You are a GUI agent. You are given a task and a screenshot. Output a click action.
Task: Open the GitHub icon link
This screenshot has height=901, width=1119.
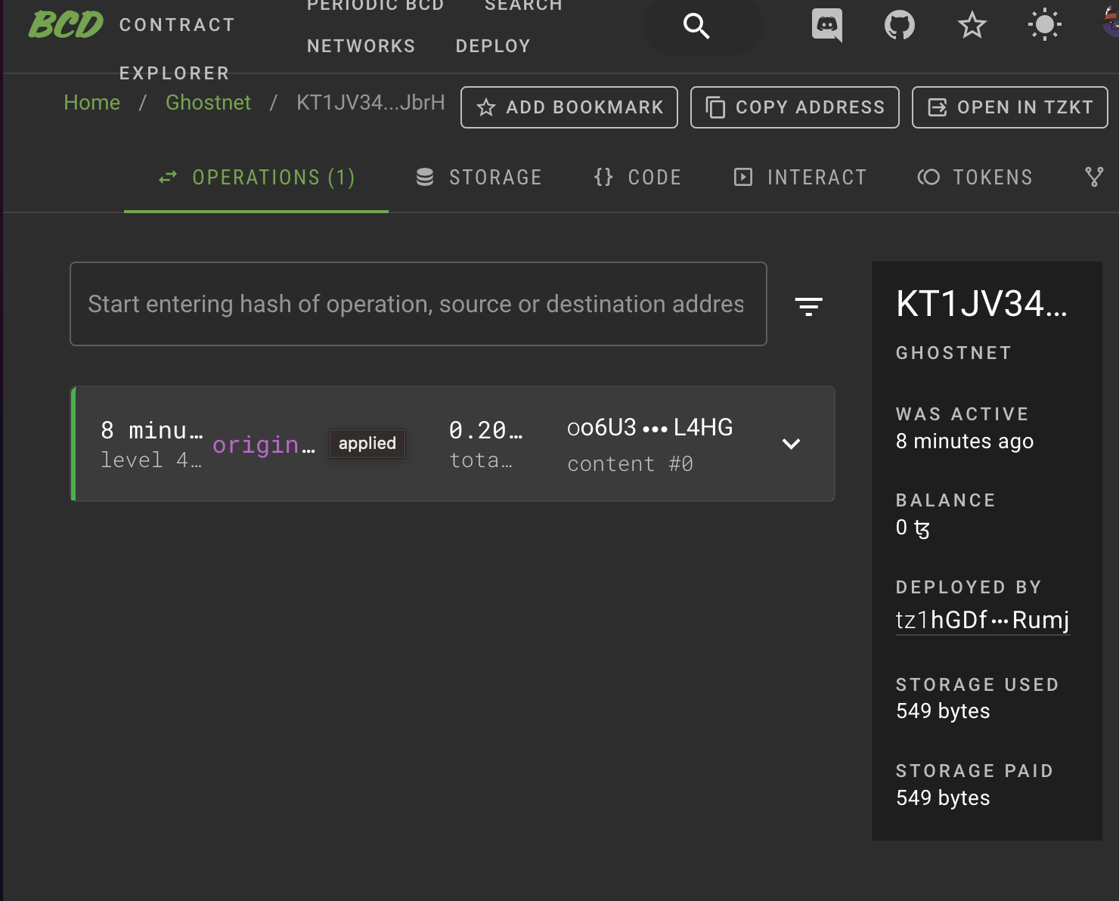899,26
